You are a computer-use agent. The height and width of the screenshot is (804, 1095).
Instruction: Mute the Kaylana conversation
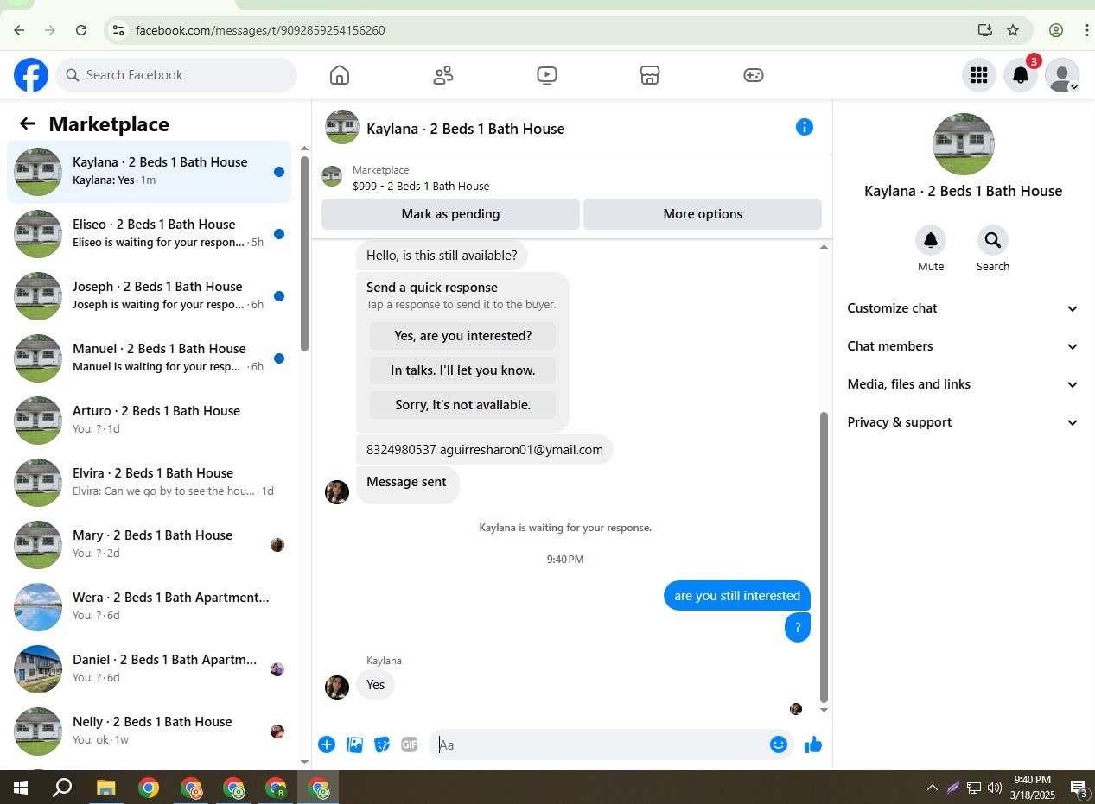pyautogui.click(x=931, y=240)
